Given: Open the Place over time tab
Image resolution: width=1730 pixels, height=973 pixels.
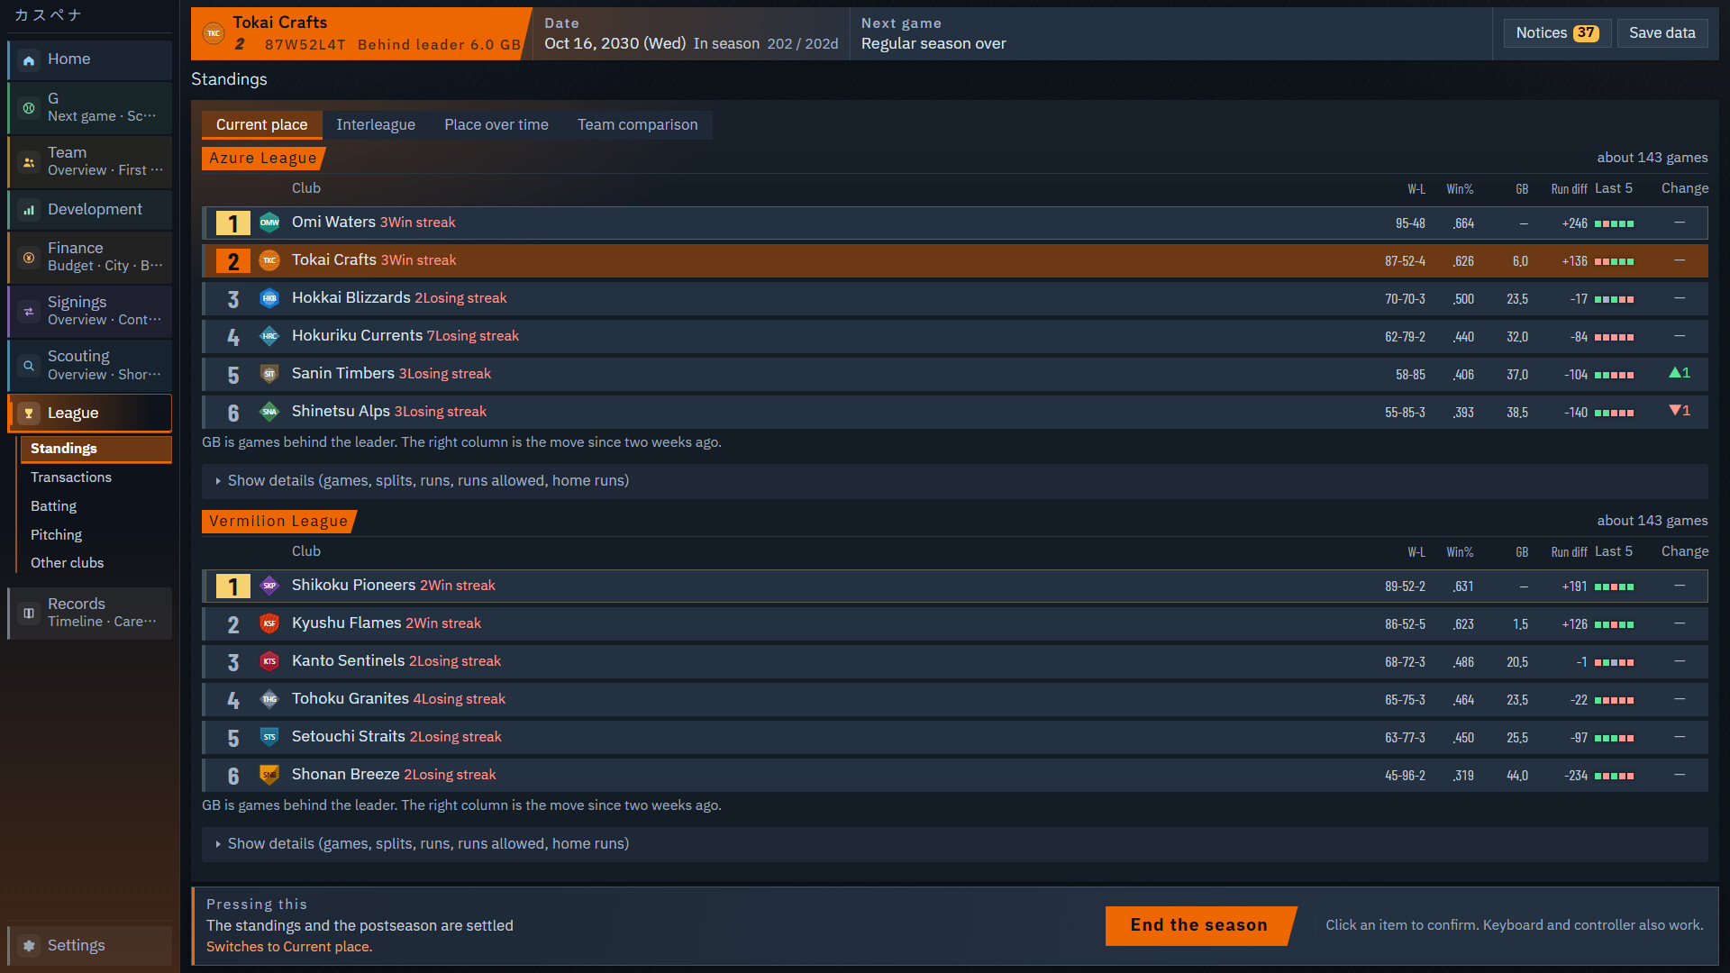Looking at the screenshot, I should click(x=496, y=125).
